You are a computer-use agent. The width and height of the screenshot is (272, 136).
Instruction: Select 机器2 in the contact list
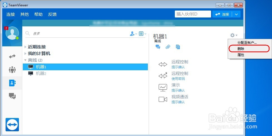click(85, 74)
